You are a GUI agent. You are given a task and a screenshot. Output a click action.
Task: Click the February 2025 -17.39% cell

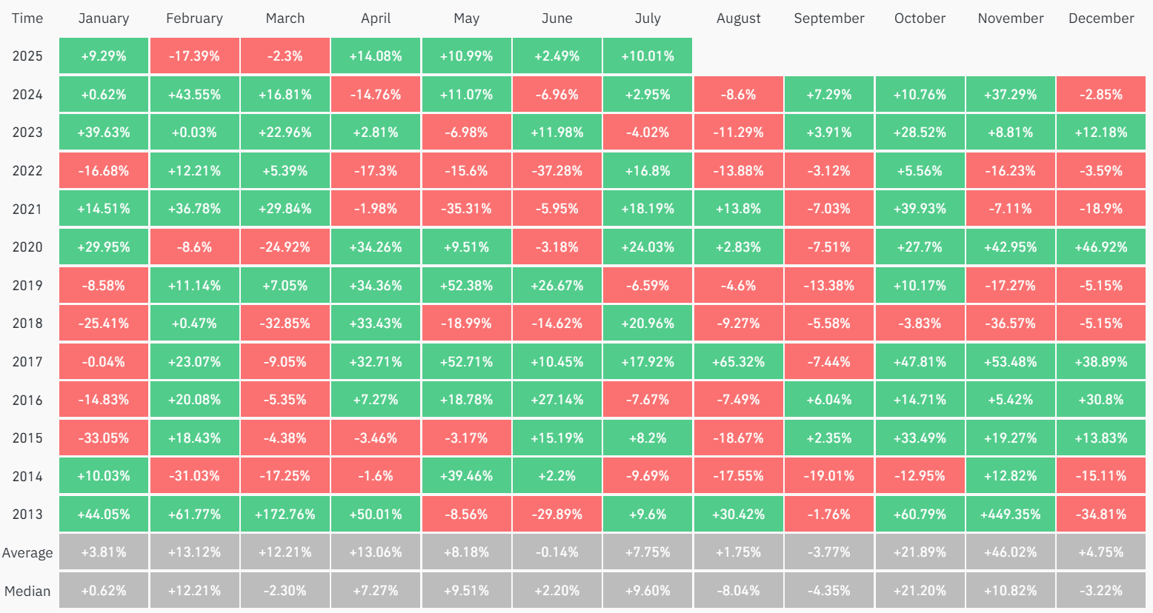point(194,56)
